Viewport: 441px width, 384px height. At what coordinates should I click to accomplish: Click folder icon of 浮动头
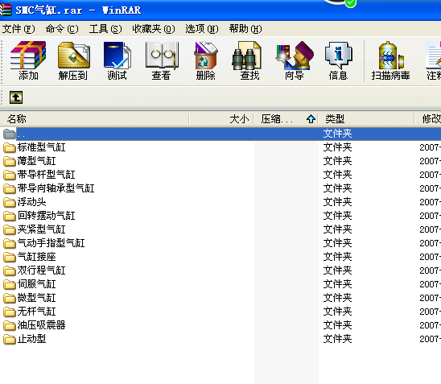click(10, 202)
